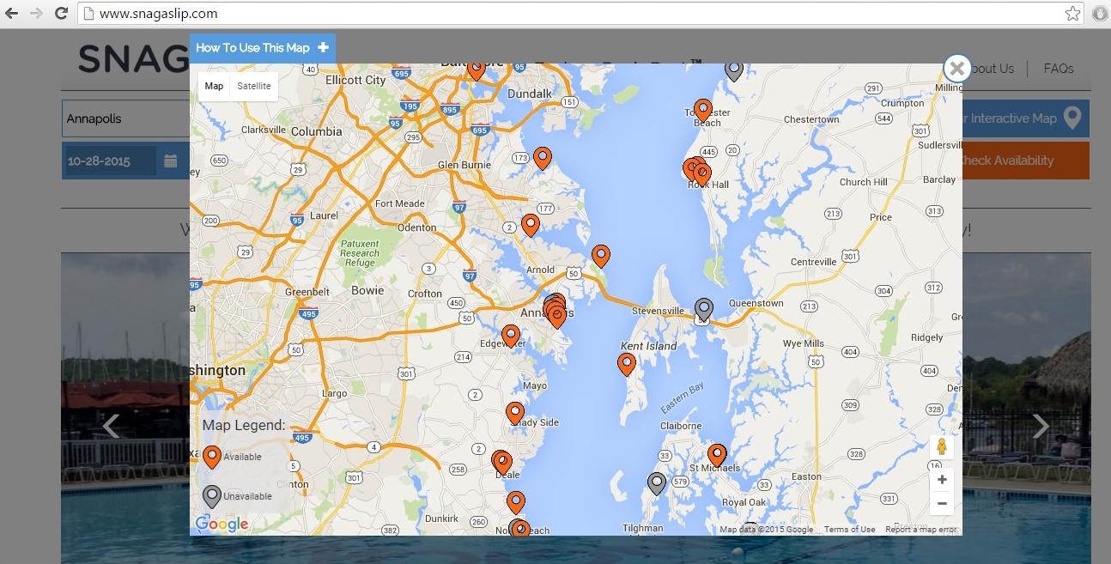The image size is (1111, 564).
Task: Select the orange marker near route 173
Action: click(543, 158)
